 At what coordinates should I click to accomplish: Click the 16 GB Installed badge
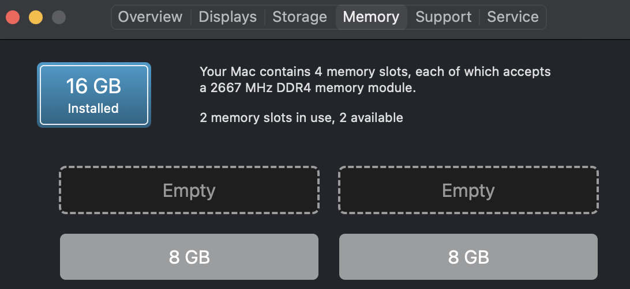pos(93,94)
